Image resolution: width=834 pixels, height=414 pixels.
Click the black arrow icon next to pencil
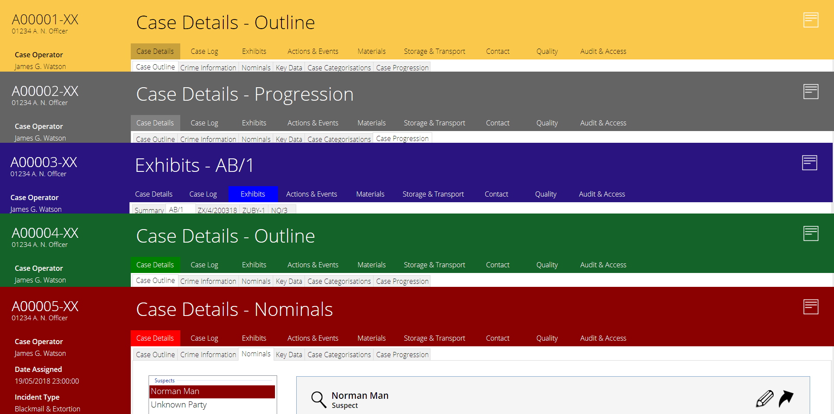(786, 398)
